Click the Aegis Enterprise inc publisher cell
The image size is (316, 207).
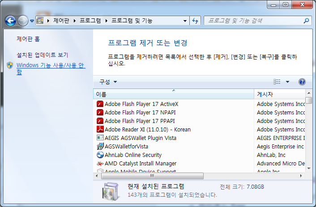pyautogui.click(x=280, y=146)
